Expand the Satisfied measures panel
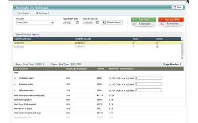The width and height of the screenshot is (198, 123). pyautogui.click(x=143, y=20)
